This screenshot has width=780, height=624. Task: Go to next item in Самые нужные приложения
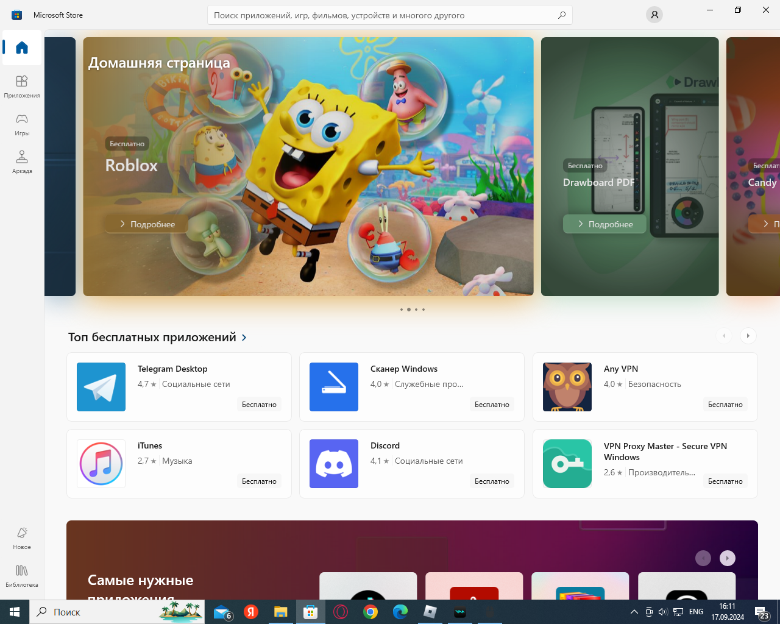pyautogui.click(x=728, y=558)
